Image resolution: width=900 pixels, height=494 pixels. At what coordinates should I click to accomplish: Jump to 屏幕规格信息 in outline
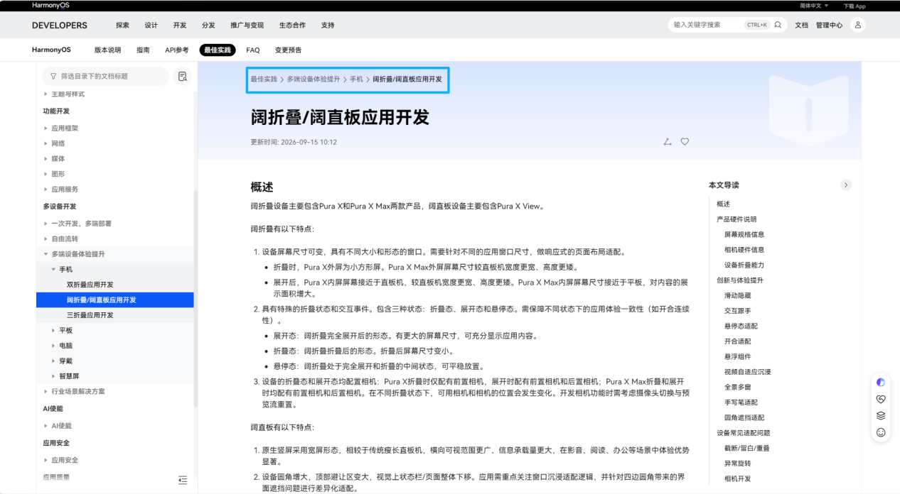pos(744,234)
